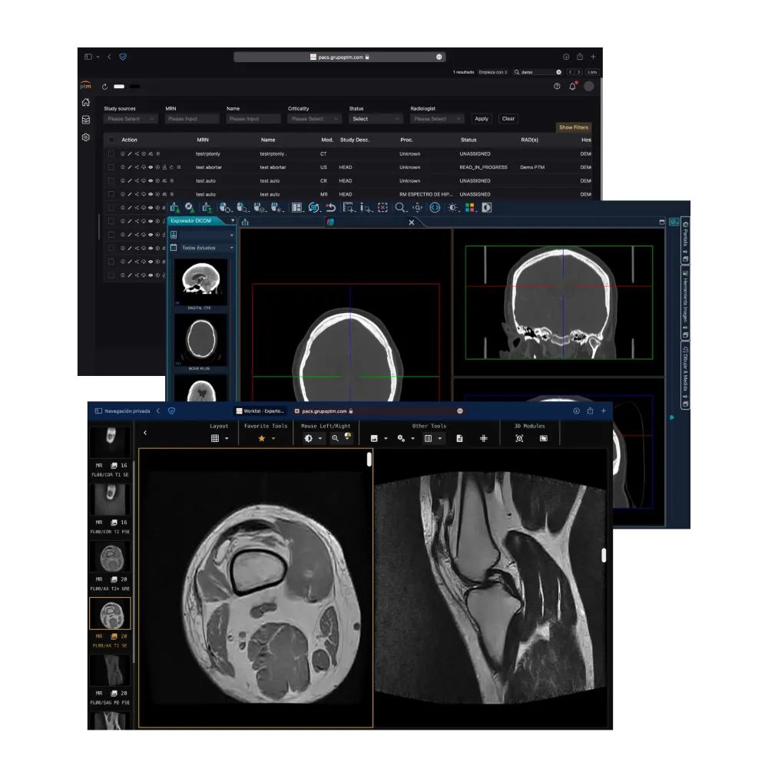Open the image tools dropdown arrow under Other Tools
The width and height of the screenshot is (768, 778).
(x=386, y=439)
